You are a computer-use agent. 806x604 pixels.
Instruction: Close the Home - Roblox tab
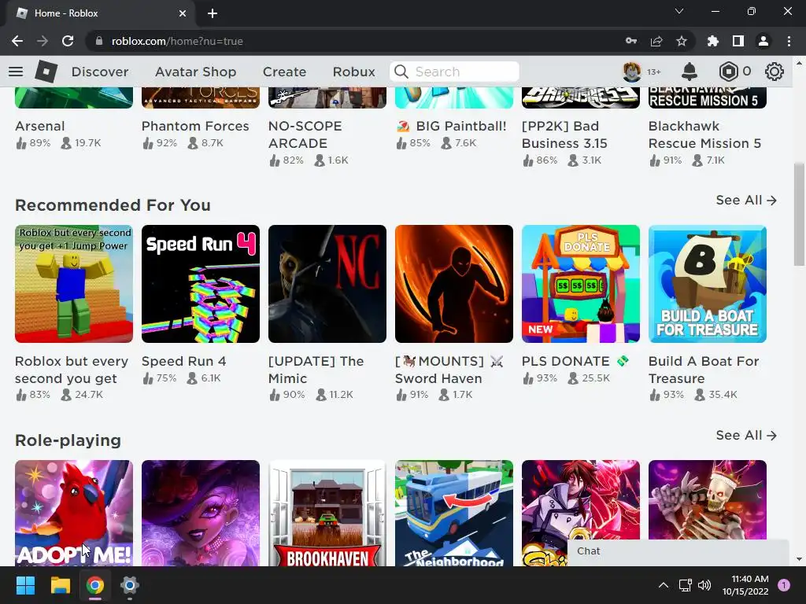[x=183, y=13]
